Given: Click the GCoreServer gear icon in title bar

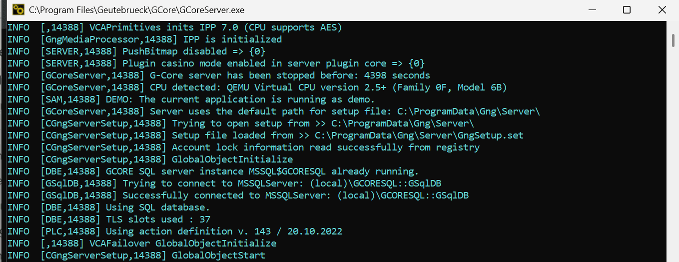Looking at the screenshot, I should (18, 9).
